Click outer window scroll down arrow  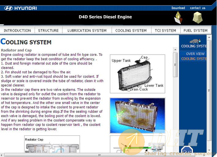pos(209,150)
